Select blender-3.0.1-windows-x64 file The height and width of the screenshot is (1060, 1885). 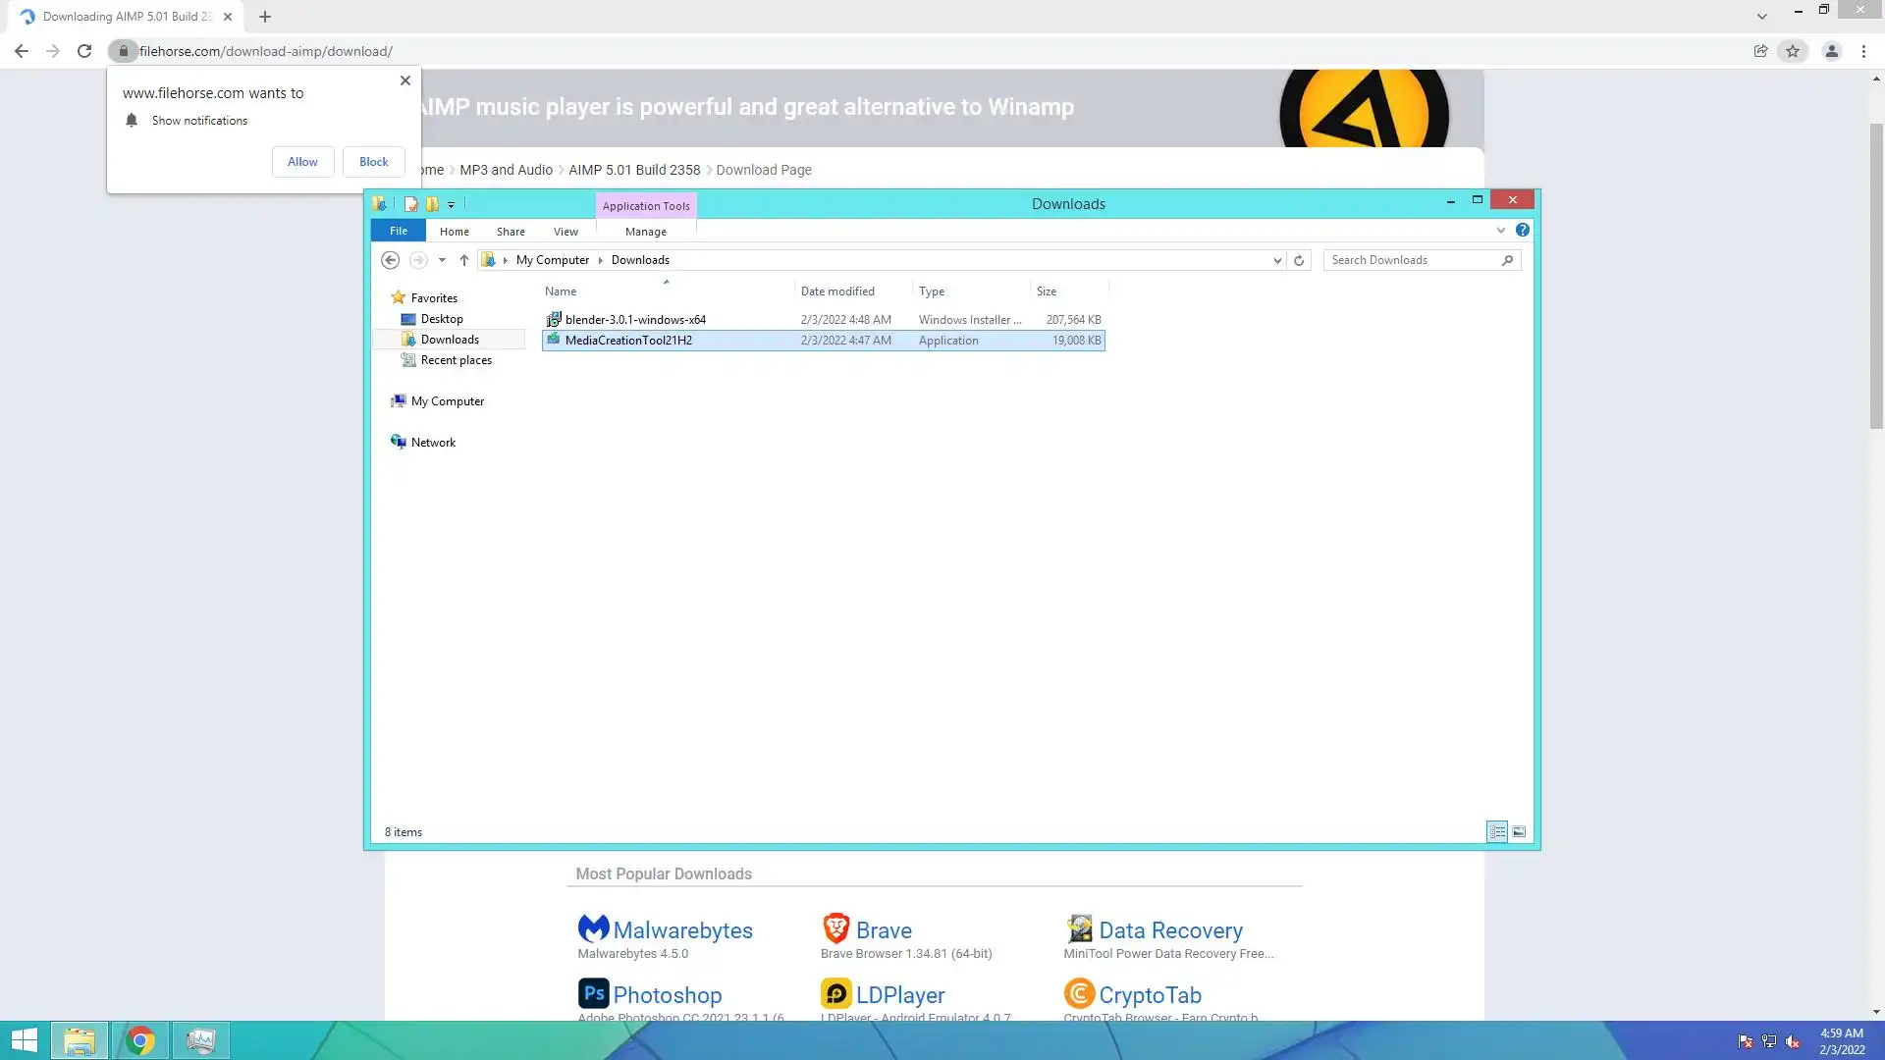(x=635, y=320)
